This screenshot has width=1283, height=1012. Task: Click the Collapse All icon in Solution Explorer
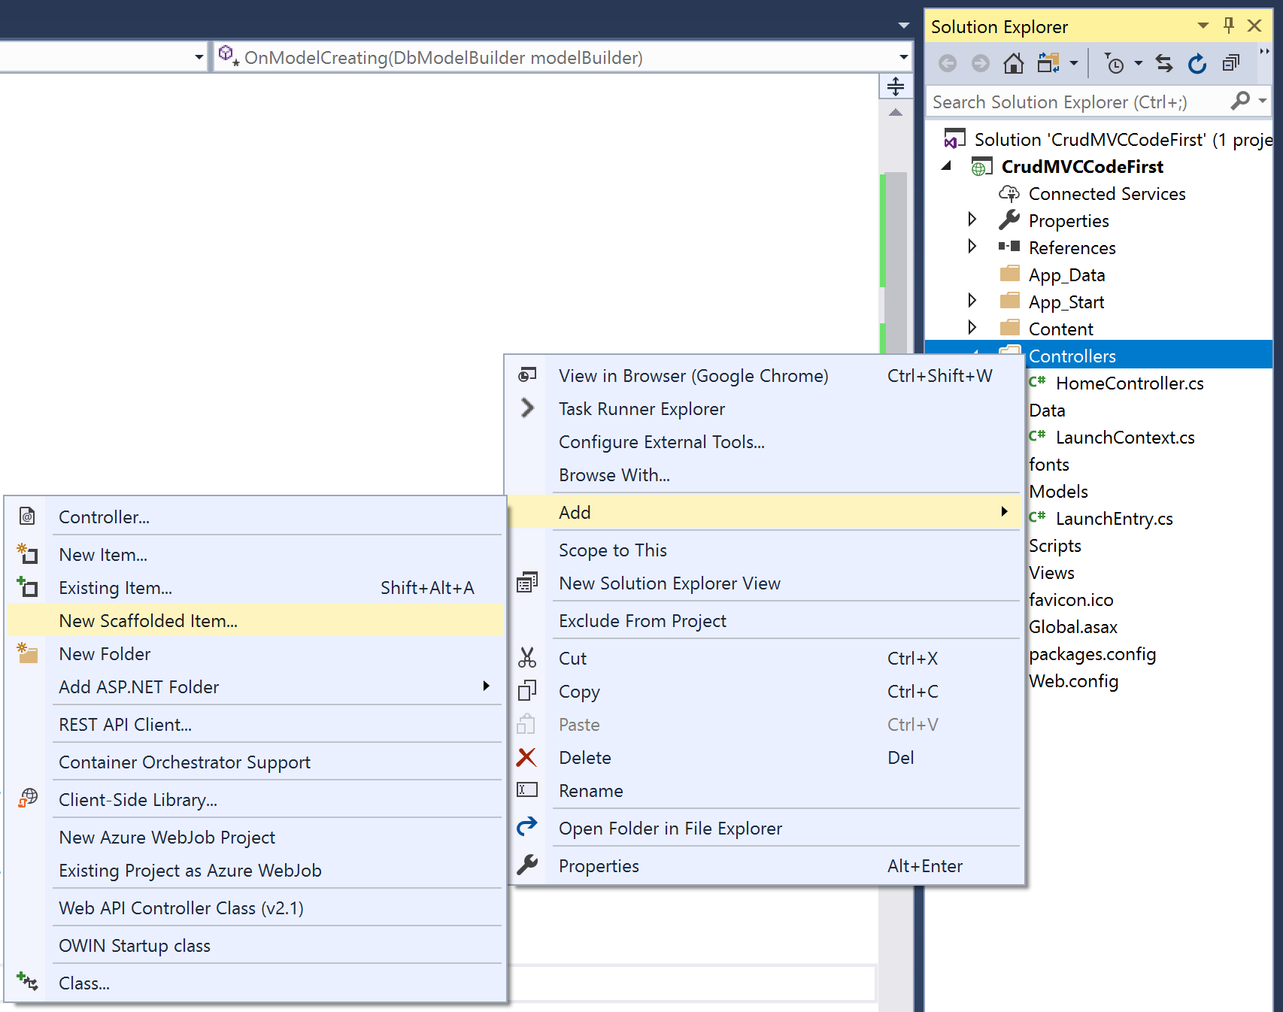click(1230, 64)
